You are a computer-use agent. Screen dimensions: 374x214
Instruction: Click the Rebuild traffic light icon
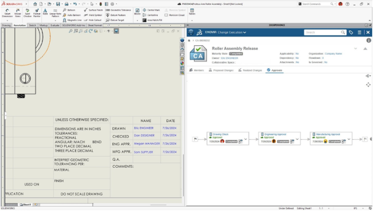[101, 4]
